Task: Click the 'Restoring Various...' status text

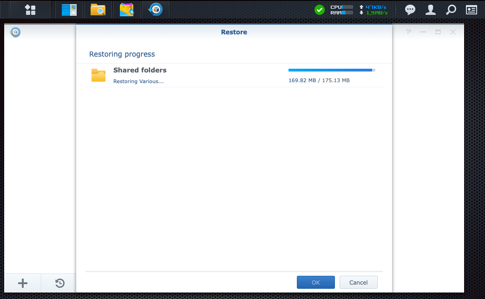Action: click(x=138, y=81)
